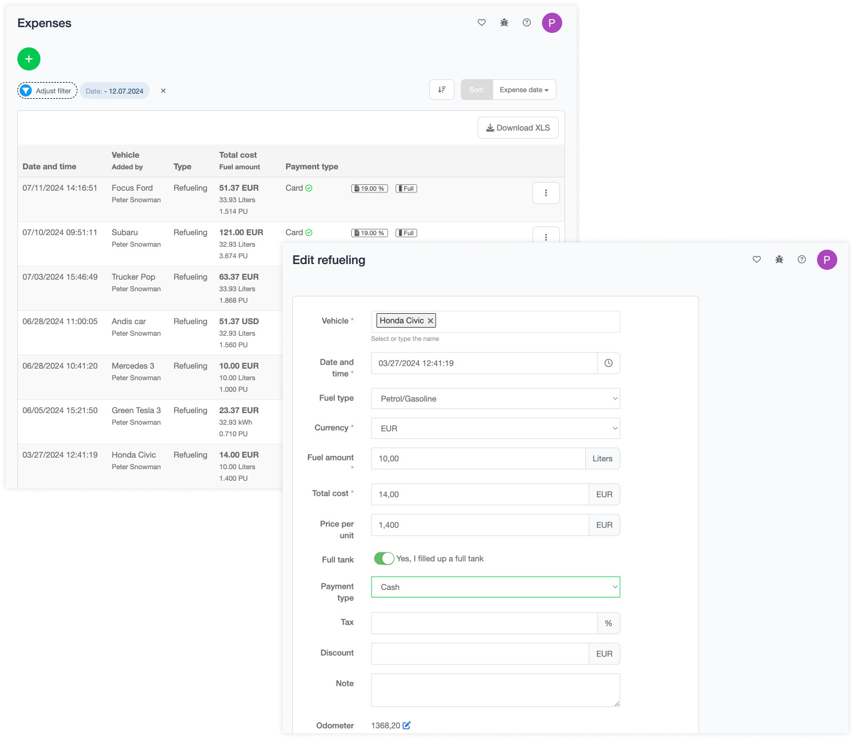Viewport: 854px width, 739px height.
Task: Click Full tank badge on Subaru row
Action: [x=406, y=233]
